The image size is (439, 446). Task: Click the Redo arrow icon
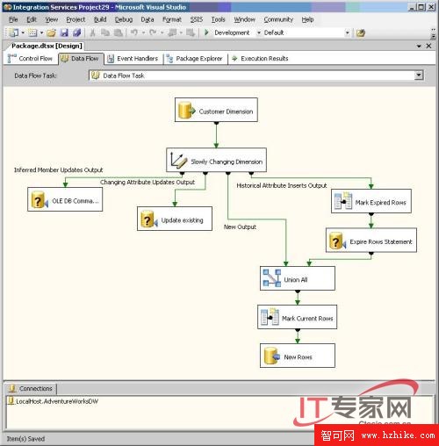click(153, 32)
